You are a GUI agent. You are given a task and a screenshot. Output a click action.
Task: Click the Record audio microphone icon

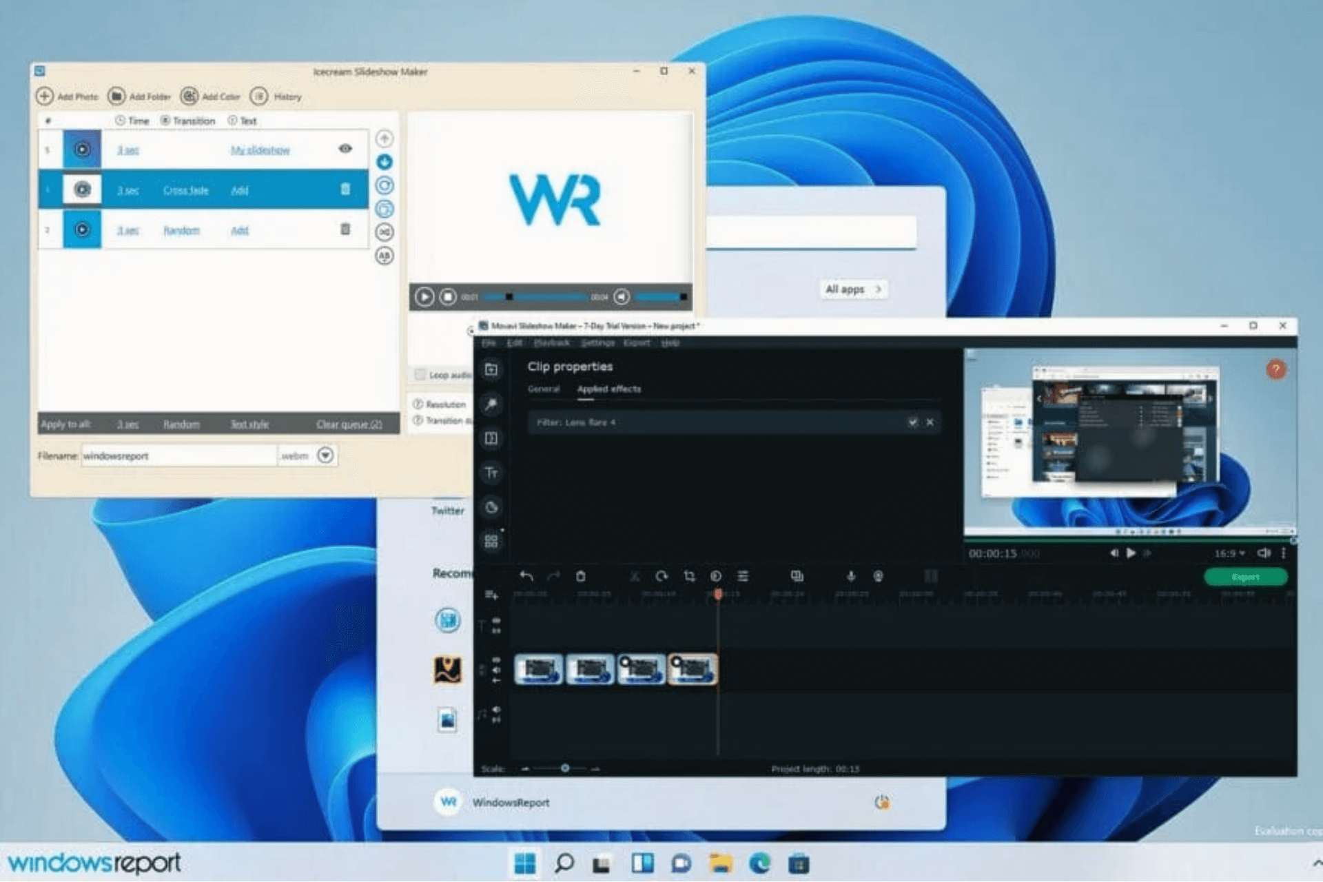pyautogui.click(x=851, y=576)
